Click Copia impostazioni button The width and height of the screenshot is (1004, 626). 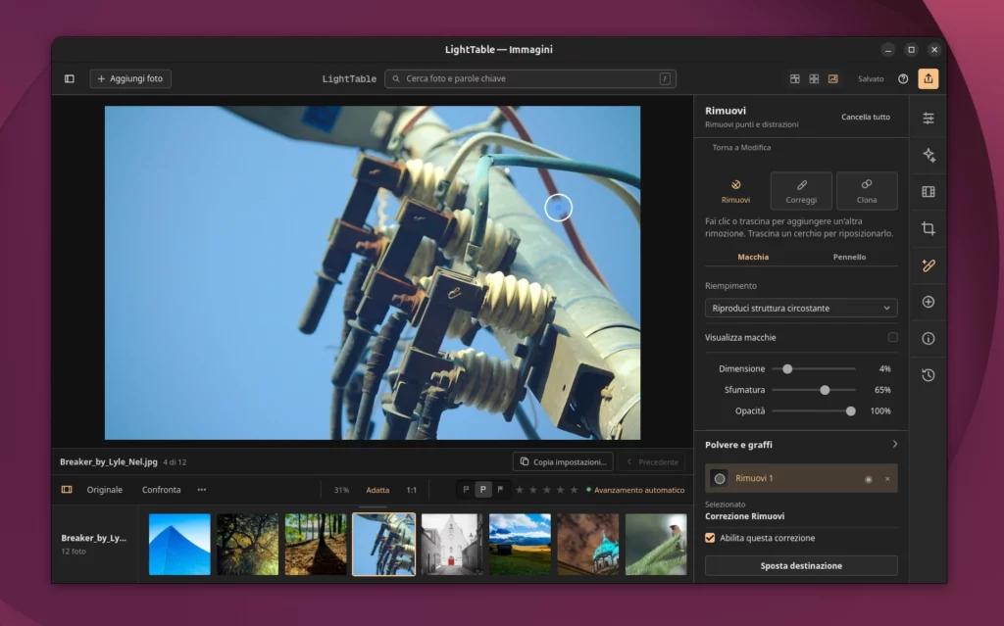563,461
